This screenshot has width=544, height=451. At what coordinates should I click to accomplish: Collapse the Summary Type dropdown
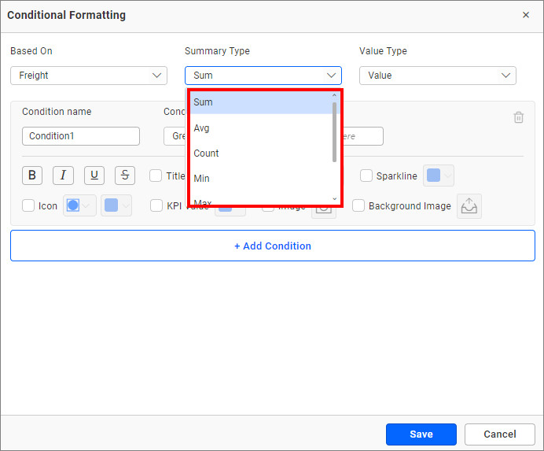tap(263, 76)
